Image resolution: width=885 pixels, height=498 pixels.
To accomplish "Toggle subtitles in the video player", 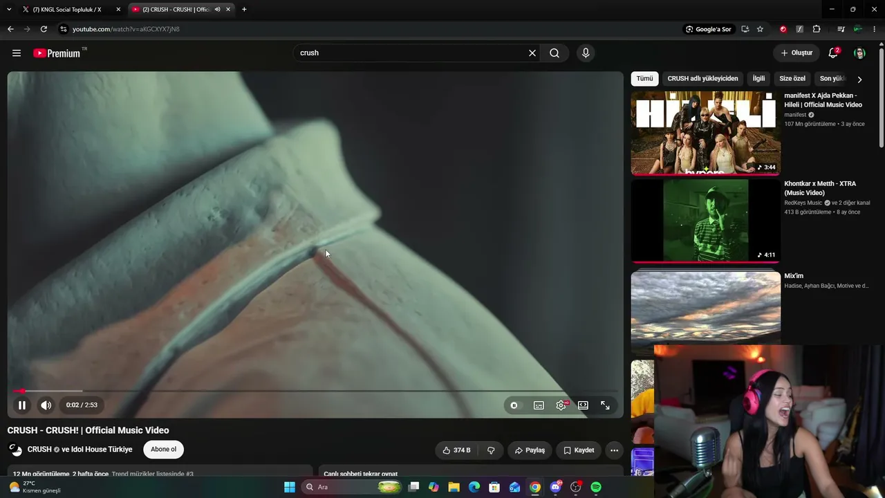I will [x=539, y=405].
